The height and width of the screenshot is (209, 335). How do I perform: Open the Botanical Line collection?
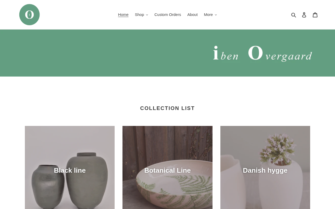[x=167, y=167]
